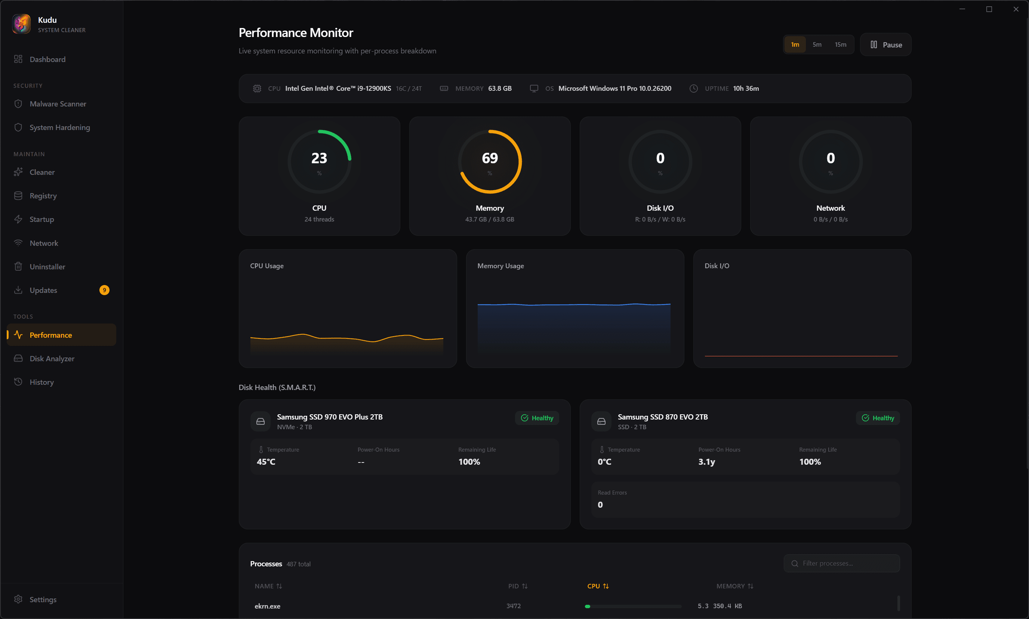This screenshot has width=1029, height=619.
Task: Open the History panel
Action: coord(41,382)
